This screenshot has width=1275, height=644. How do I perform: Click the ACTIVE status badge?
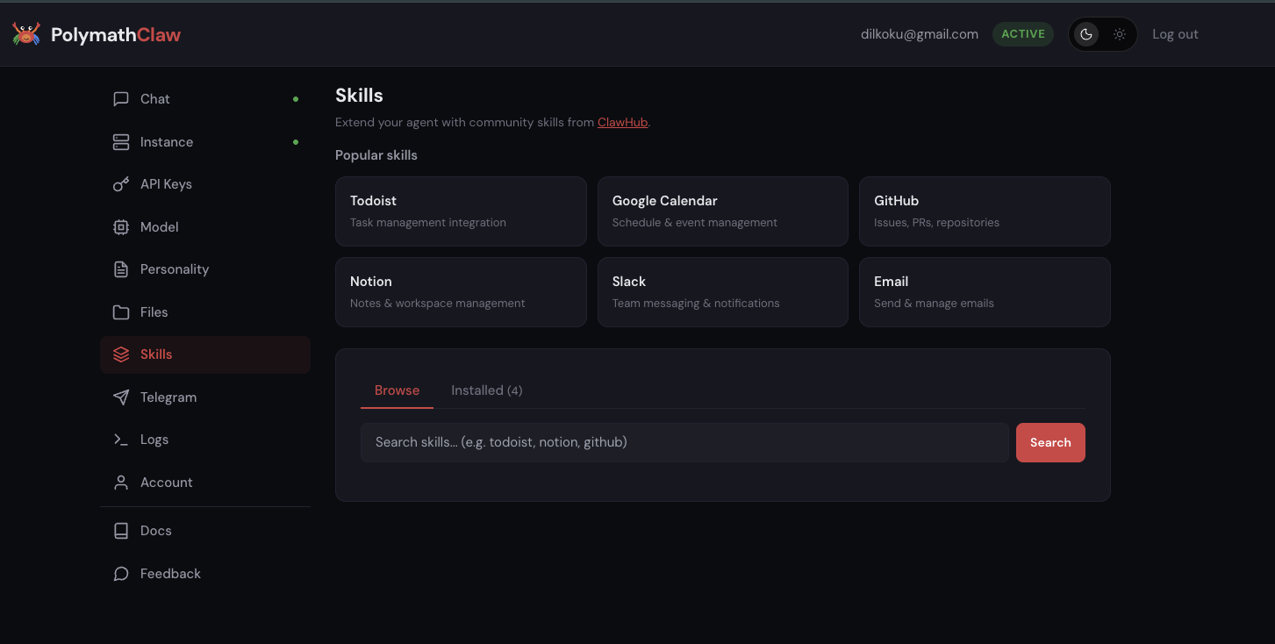(1023, 34)
